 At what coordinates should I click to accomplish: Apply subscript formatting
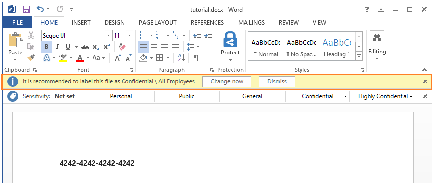pos(96,47)
